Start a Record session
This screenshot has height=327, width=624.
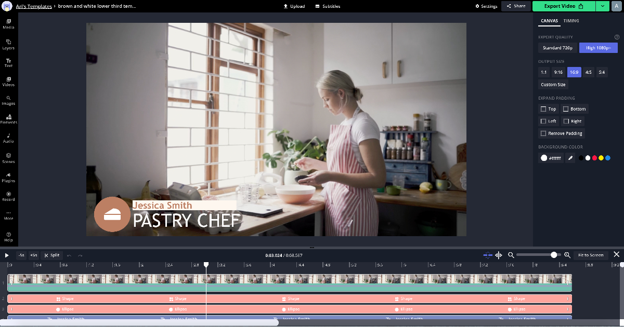(8, 196)
